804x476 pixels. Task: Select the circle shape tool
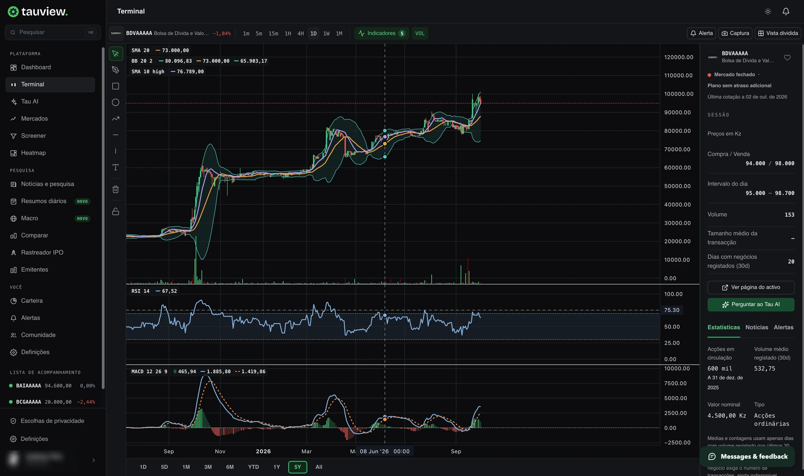(116, 102)
